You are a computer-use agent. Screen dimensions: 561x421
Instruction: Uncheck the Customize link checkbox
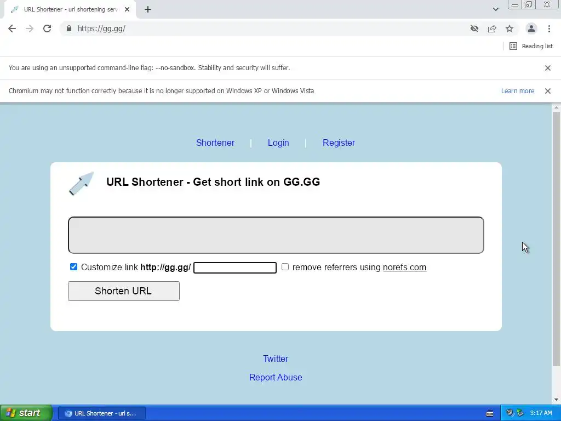point(74,267)
